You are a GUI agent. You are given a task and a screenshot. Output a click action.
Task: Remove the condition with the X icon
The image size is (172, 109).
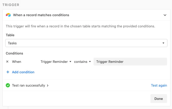(x=7, y=62)
